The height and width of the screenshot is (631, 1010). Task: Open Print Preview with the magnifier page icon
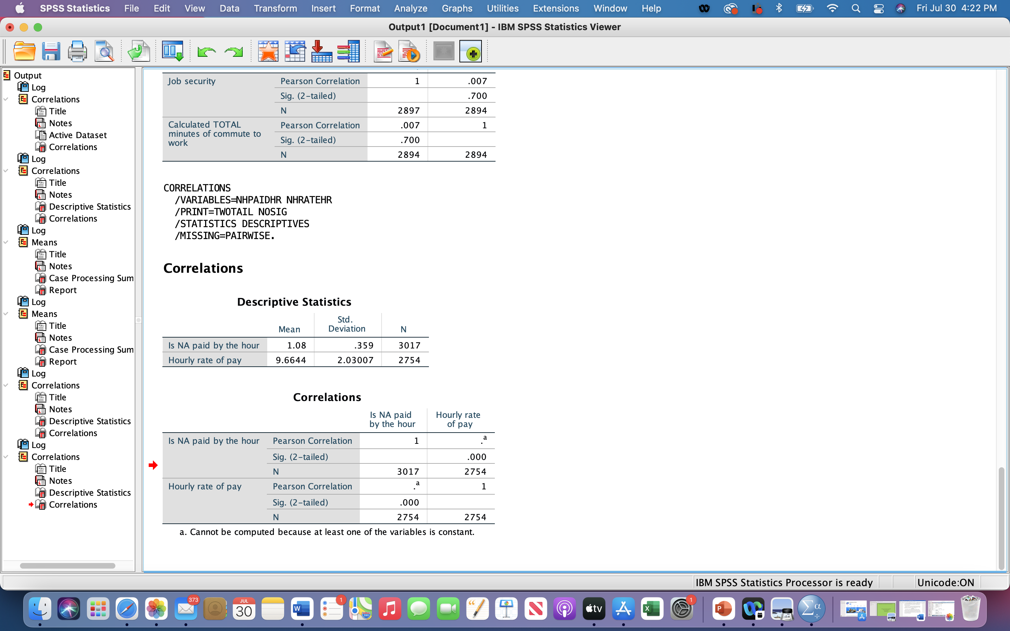point(104,52)
